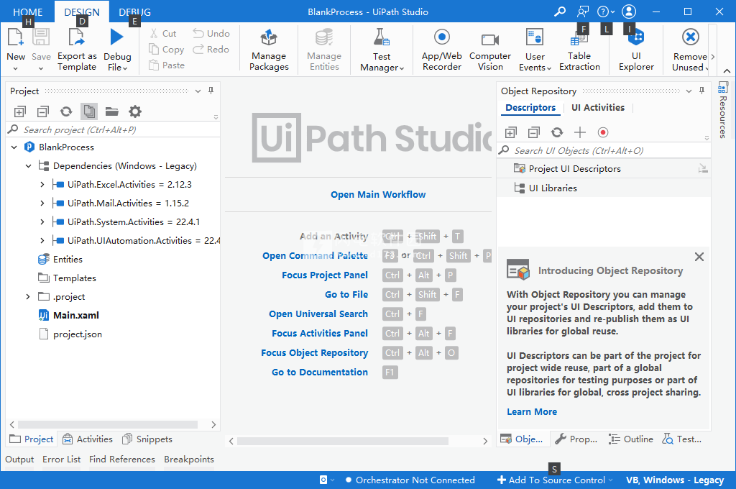Image resolution: width=736 pixels, height=489 pixels.
Task: Open the search magnifier in title bar
Action: [x=559, y=12]
